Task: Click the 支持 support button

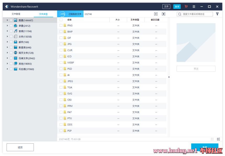Action: point(166,7)
